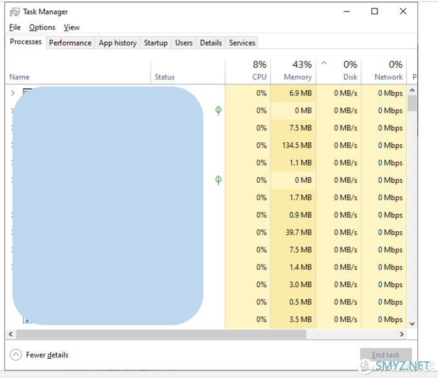
Task: Click the vertical scrollbar thumb
Action: [x=412, y=103]
